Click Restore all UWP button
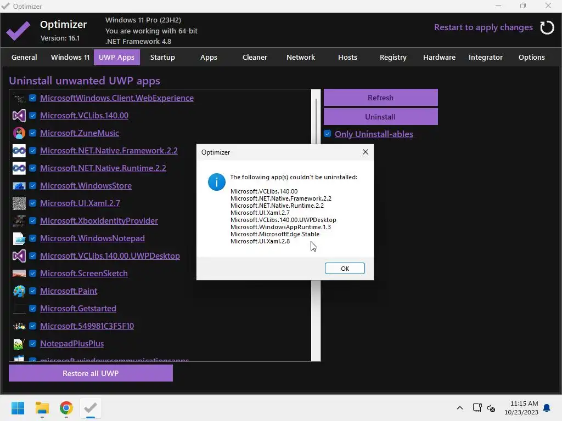Image resolution: width=562 pixels, height=421 pixels. coord(91,373)
